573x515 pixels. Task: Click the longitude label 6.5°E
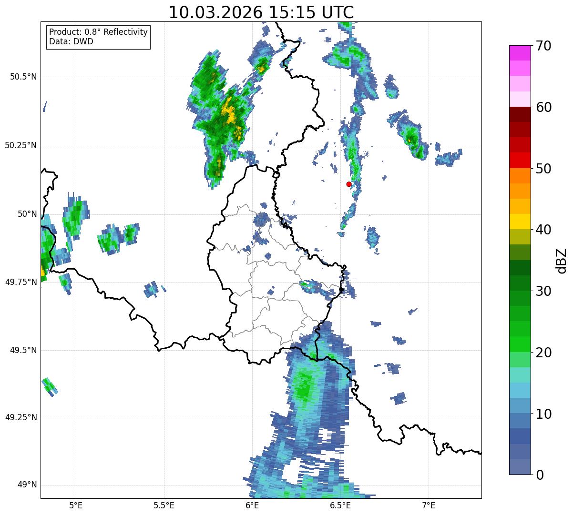click(340, 505)
